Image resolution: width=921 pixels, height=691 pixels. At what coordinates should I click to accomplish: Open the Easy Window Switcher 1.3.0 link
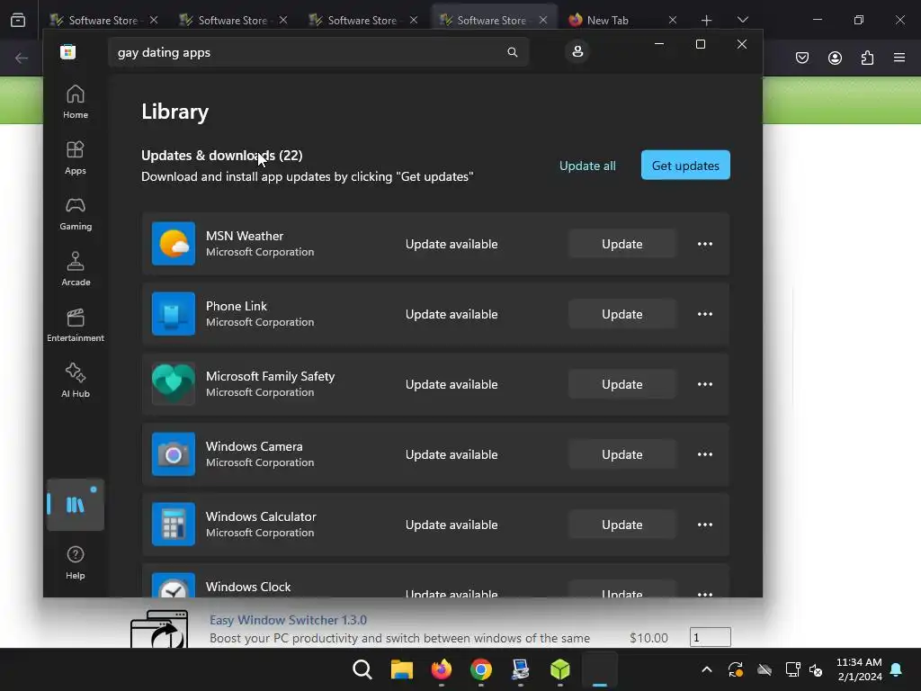pyautogui.click(x=288, y=620)
